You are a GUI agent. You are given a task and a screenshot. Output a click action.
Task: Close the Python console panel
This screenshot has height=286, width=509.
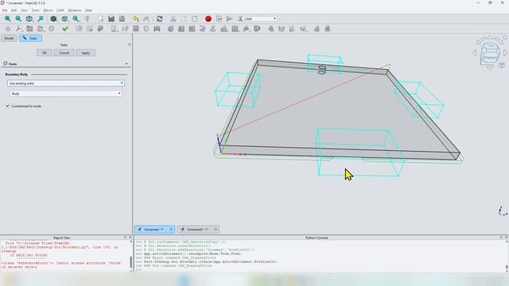506,238
